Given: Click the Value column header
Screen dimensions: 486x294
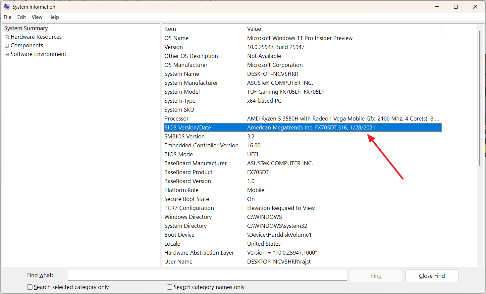Looking at the screenshot, I should tap(254, 29).
